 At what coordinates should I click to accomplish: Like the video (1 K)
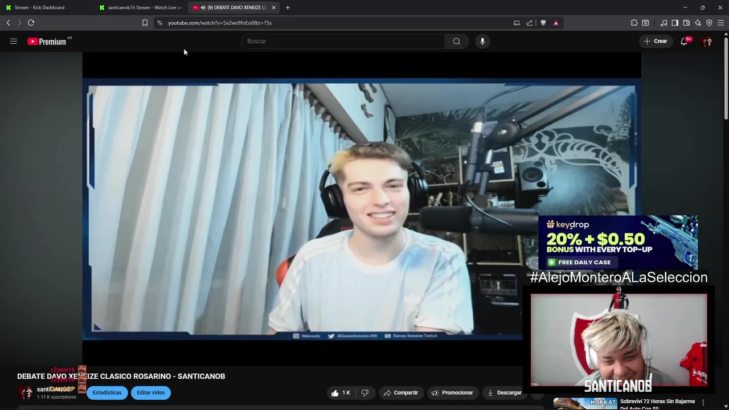click(341, 392)
